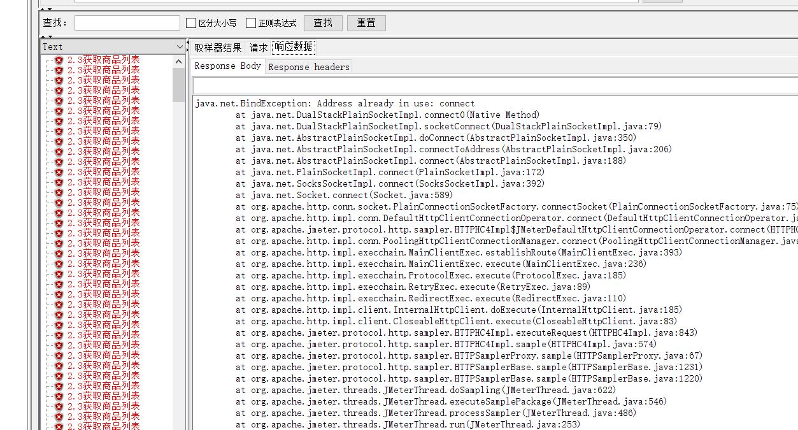The width and height of the screenshot is (798, 430).
Task: Click the HTTPSamplerBase.java:1220 line
Action: [x=469, y=378]
